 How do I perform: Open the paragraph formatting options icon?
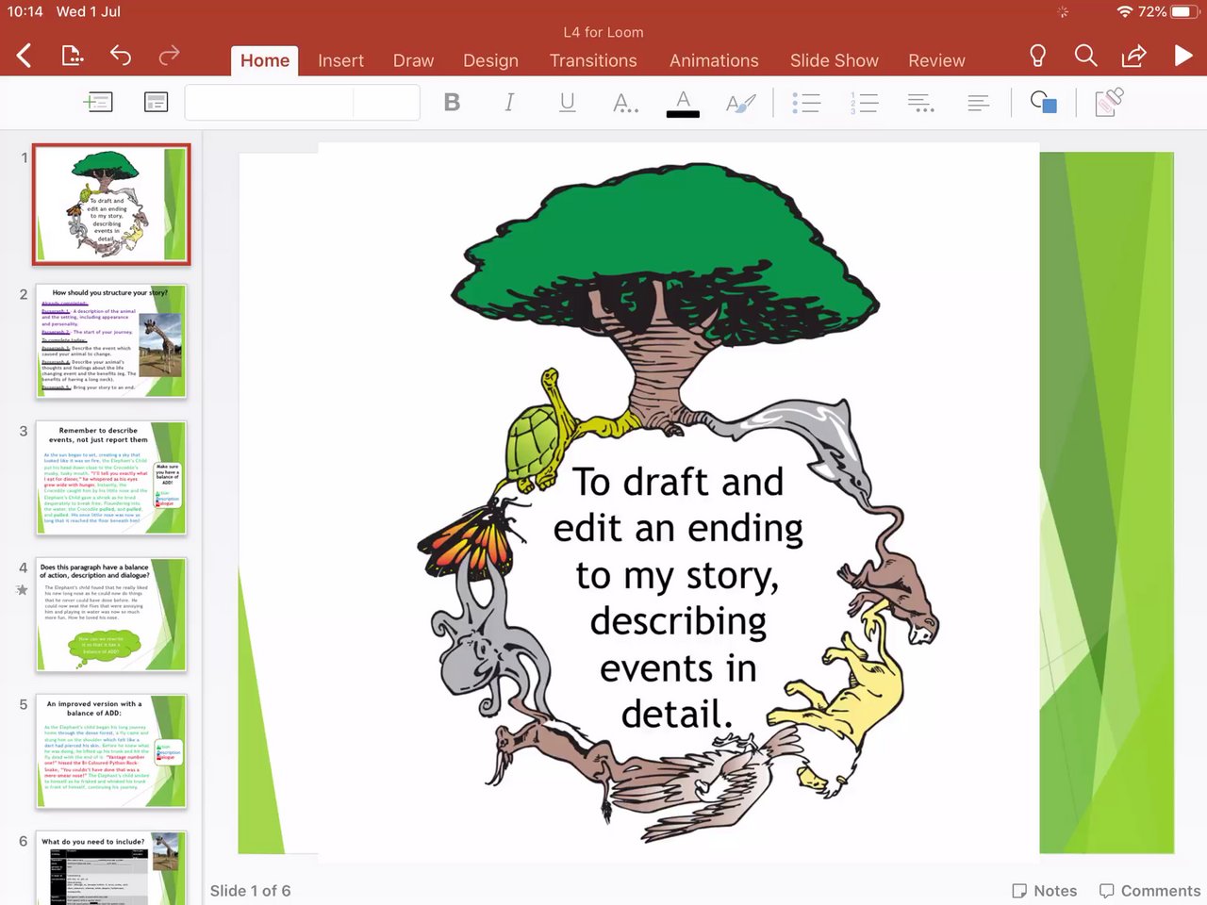tap(921, 102)
